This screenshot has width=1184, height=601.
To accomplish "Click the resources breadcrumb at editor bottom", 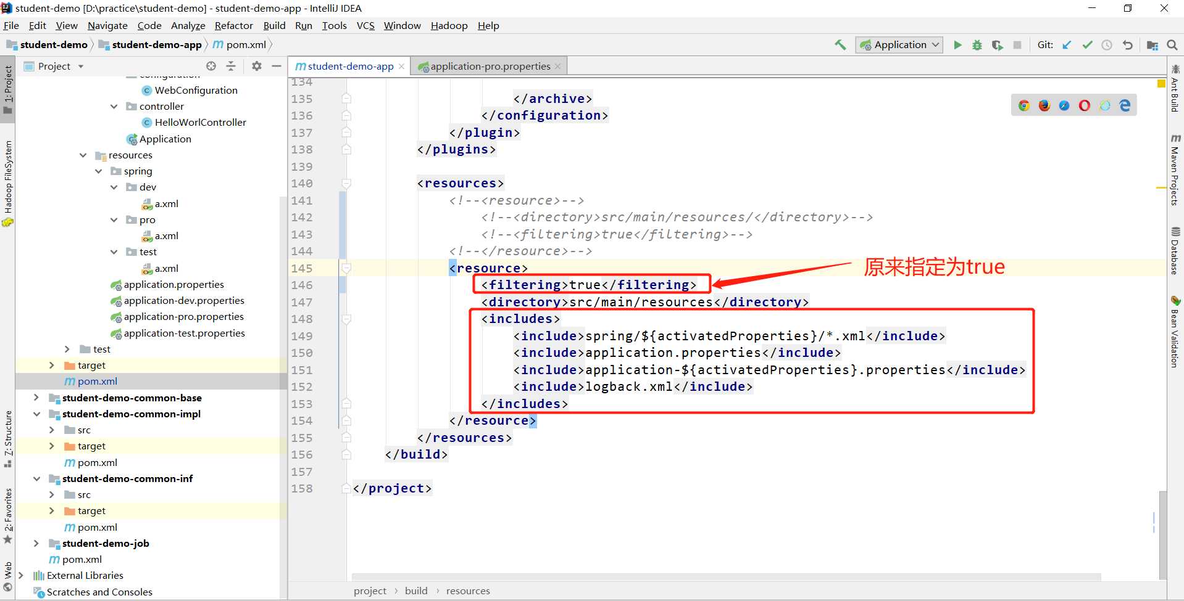I will pyautogui.click(x=468, y=591).
